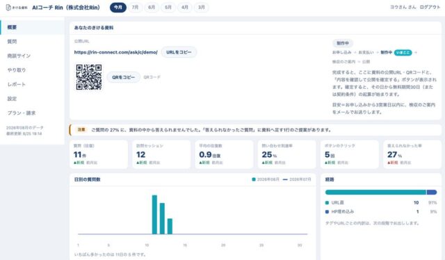Click the 注意 tag in the notice banner
Image resolution: width=445 pixels, height=260 pixels.
(x=81, y=130)
